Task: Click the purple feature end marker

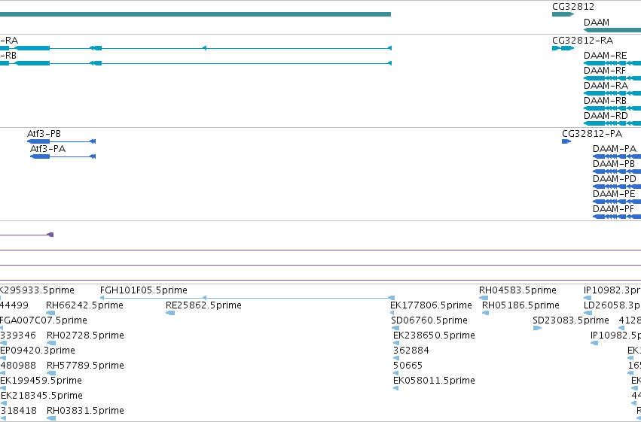Action: tap(50, 235)
